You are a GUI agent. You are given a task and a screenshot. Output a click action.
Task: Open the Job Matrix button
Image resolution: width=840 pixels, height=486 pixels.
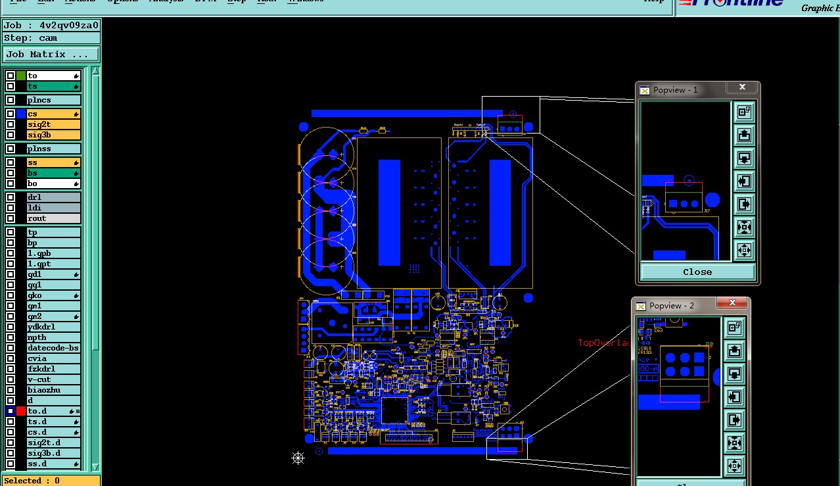click(51, 55)
